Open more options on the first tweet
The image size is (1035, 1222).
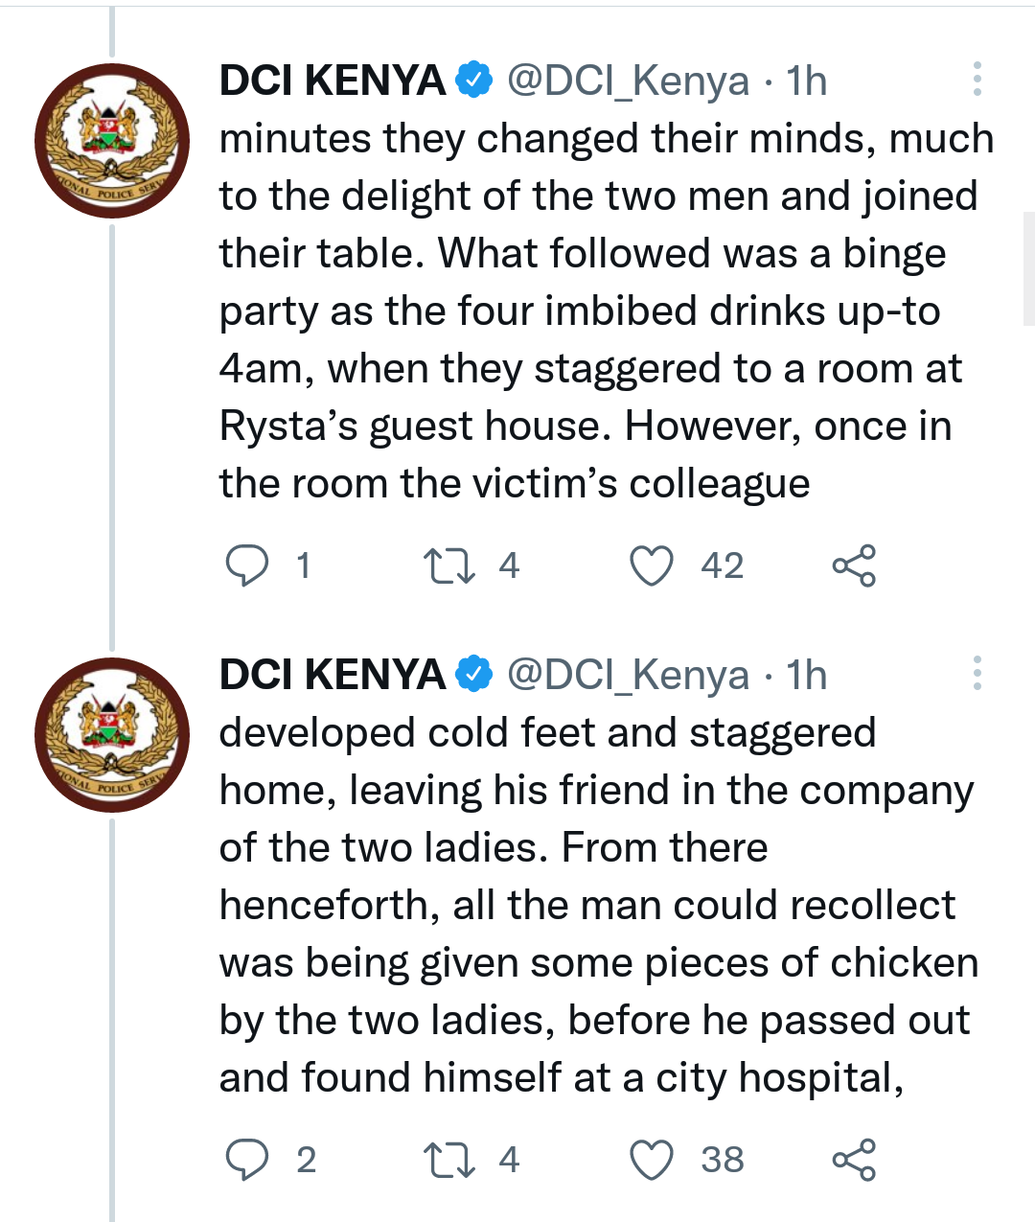point(977,80)
